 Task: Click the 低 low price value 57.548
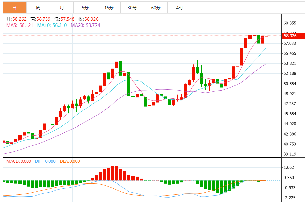tap(67, 19)
